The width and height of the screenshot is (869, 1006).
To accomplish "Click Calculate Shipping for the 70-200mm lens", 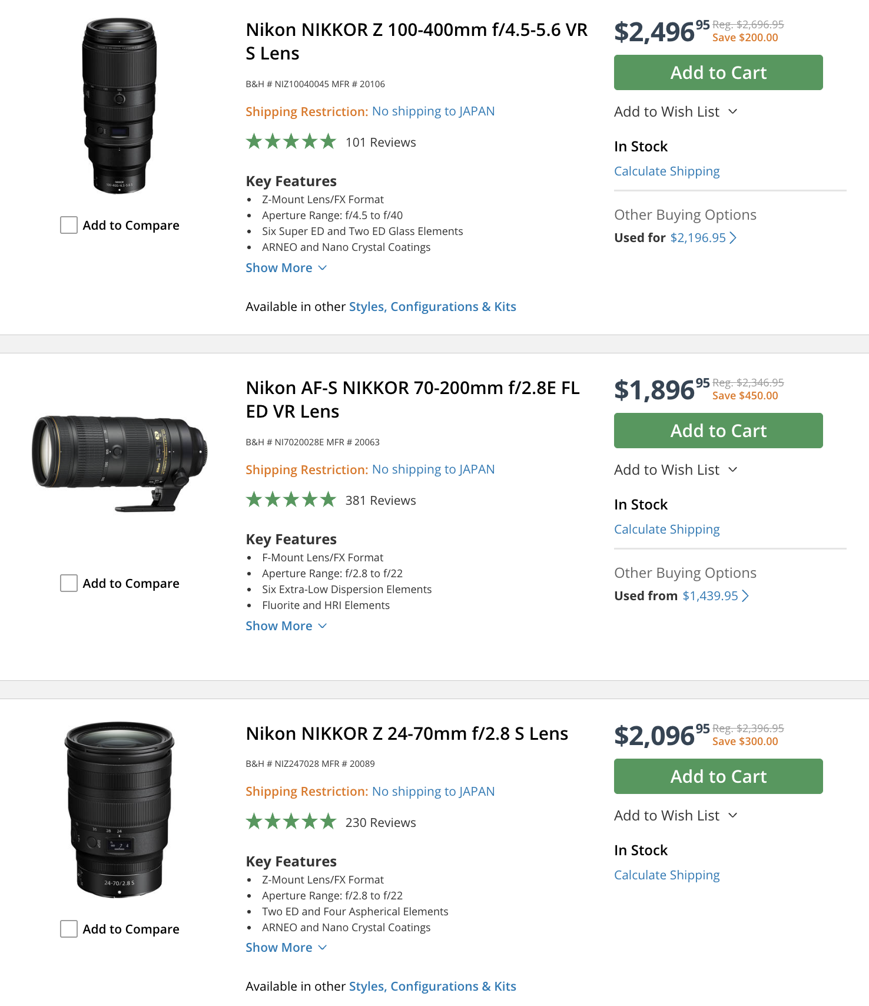I will point(666,530).
